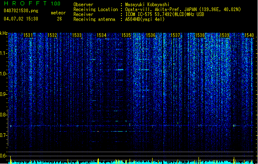This screenshot has width=258, height=164.
Task: Click the 1533 time axis marker
Action: 77,35
